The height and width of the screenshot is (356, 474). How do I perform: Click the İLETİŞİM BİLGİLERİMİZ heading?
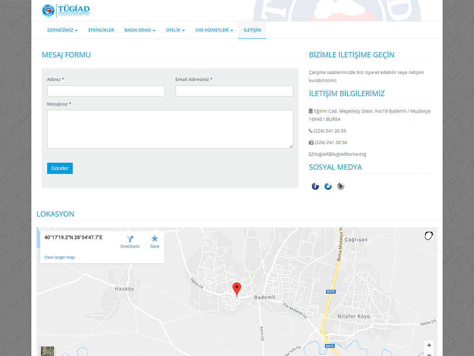pyautogui.click(x=347, y=94)
